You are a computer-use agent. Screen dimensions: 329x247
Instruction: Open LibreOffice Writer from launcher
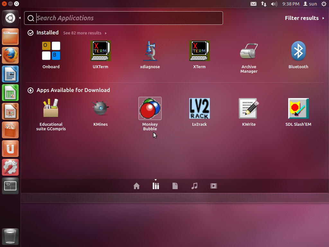10,74
